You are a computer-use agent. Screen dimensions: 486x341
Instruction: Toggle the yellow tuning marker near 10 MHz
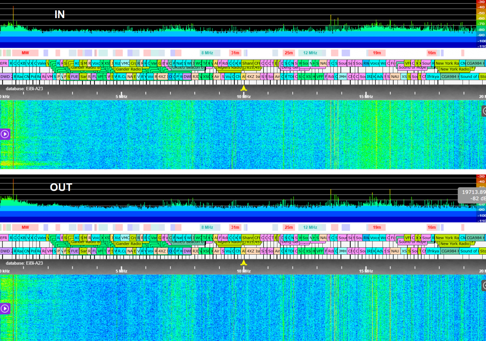tap(244, 89)
